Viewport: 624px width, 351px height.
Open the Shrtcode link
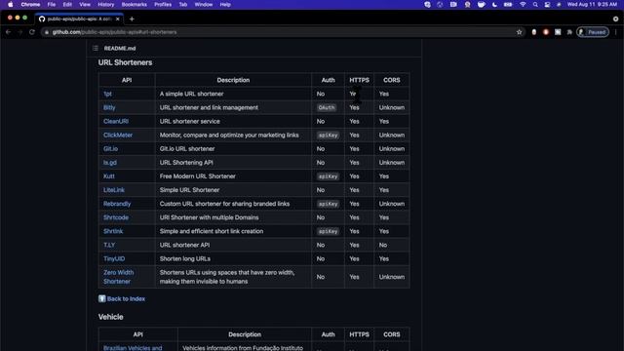[x=116, y=217]
